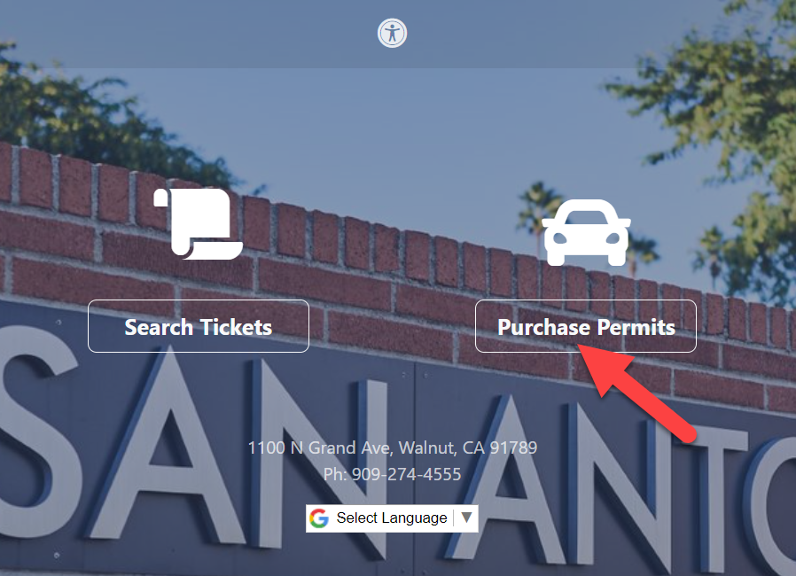The height and width of the screenshot is (576, 796).
Task: Expand the Select Language dropdown arrow
Action: pyautogui.click(x=466, y=518)
